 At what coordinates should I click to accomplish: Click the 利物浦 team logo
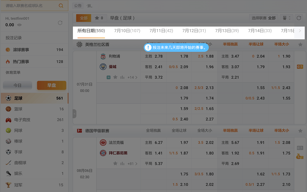[103, 56]
